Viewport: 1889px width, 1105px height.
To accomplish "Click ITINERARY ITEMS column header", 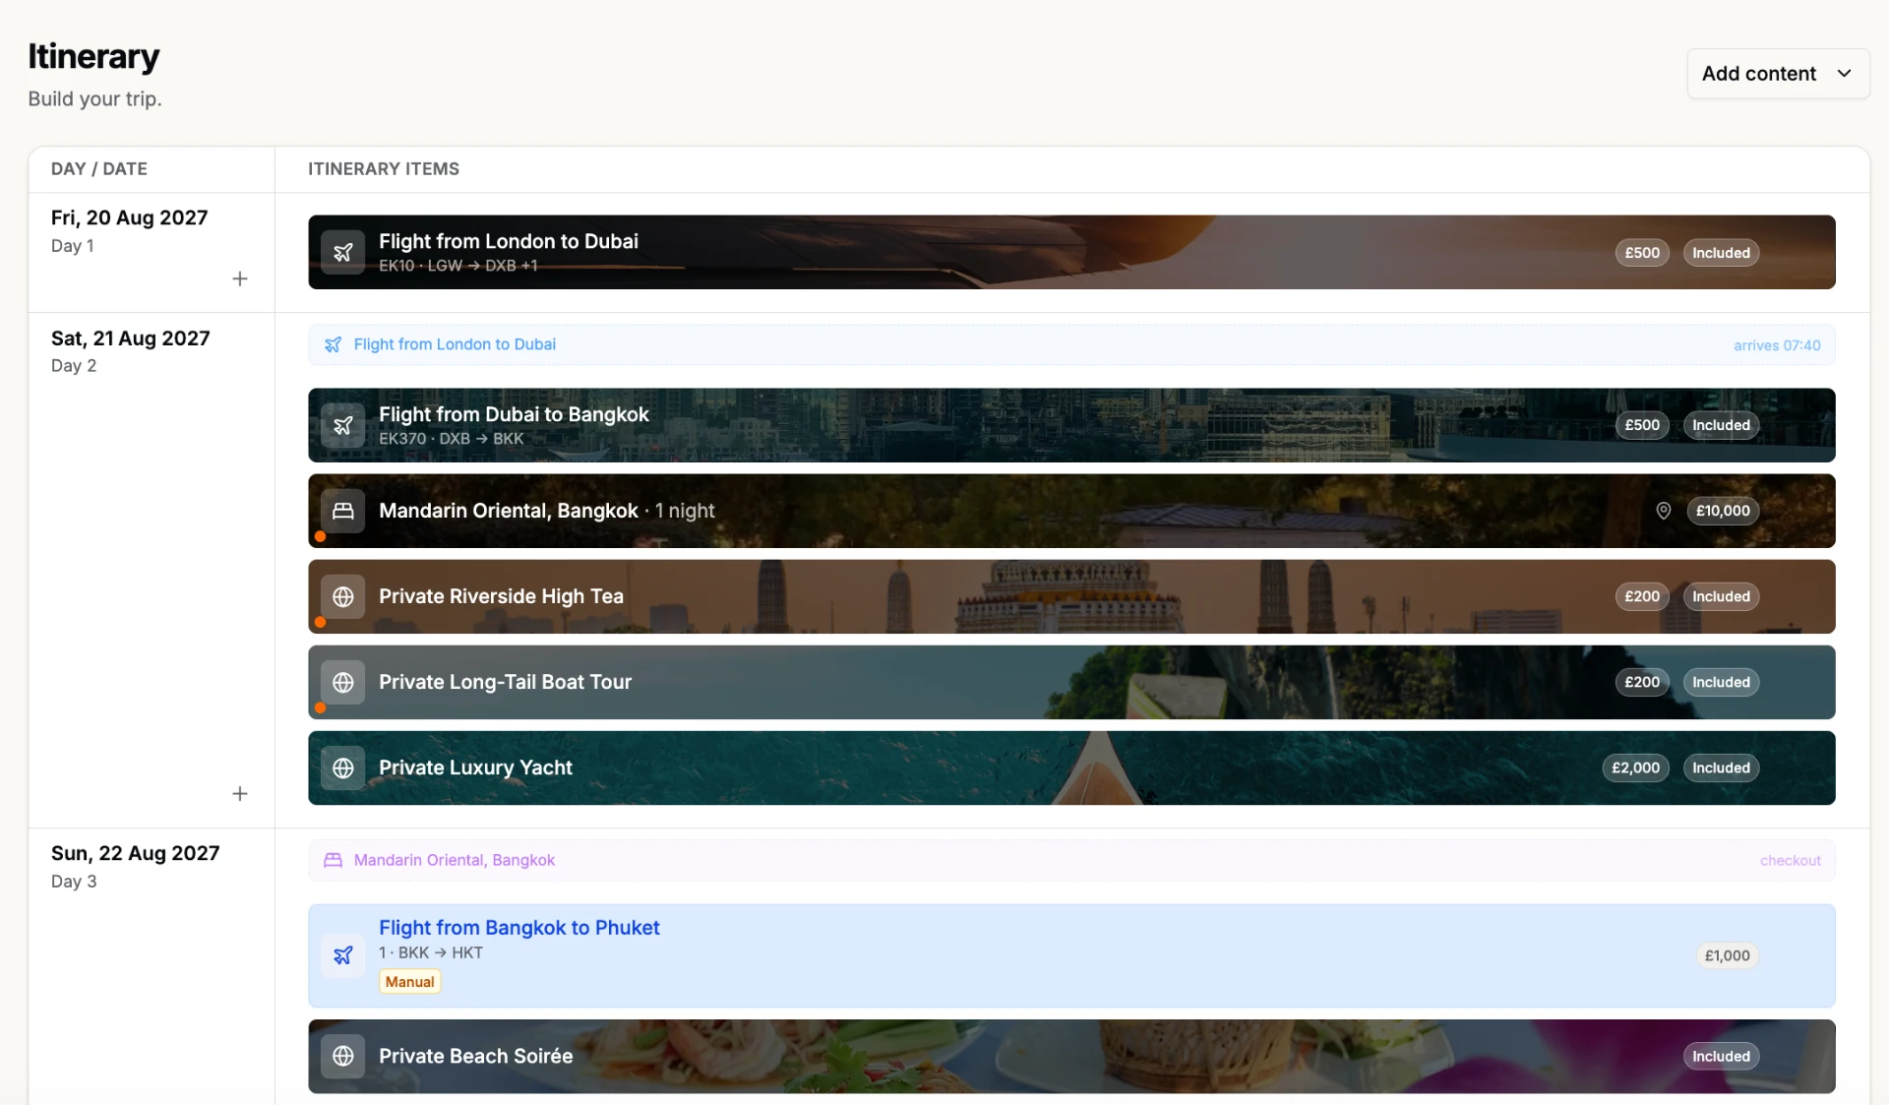I will point(384,169).
